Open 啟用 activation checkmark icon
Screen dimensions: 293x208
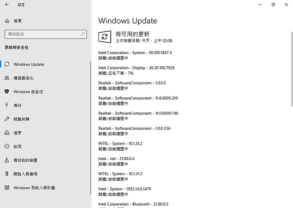pyautogui.click(x=7, y=146)
